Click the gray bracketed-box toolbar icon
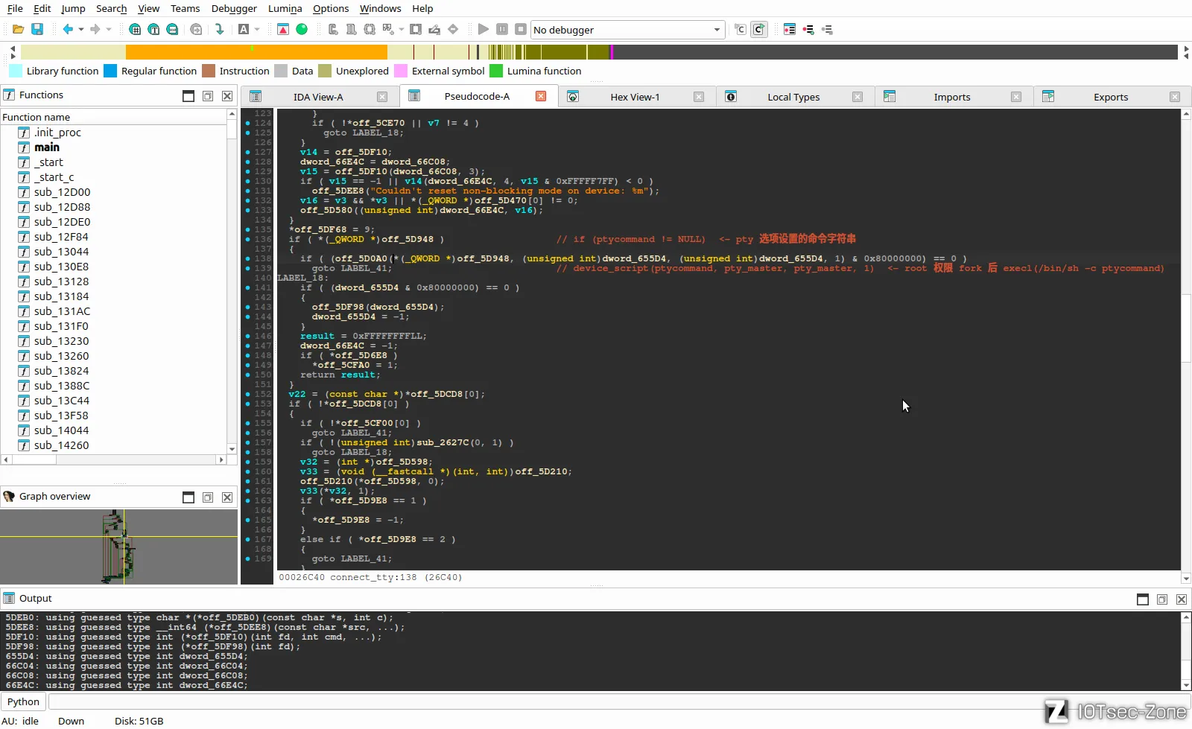The image size is (1192, 729). point(370,30)
